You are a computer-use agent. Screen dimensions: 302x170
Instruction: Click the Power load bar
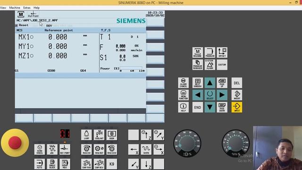tap(131, 68)
